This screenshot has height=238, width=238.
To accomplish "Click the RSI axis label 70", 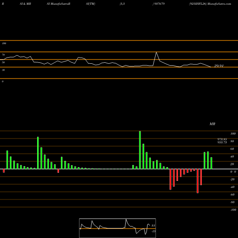I will coord(3,55).
